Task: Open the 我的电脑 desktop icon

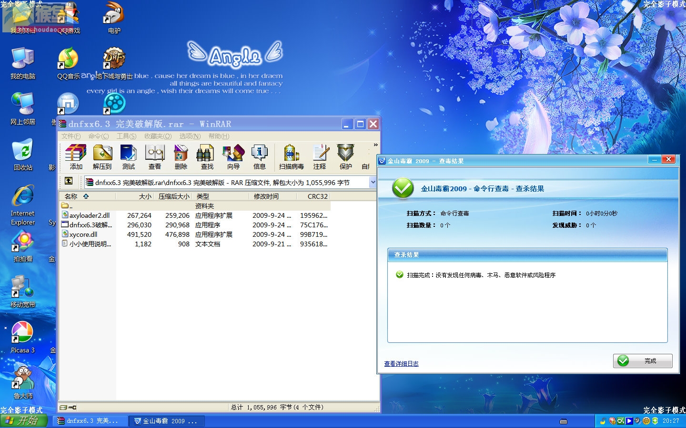Action: point(22,63)
